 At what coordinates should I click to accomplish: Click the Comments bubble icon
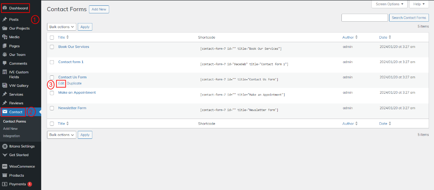point(5,63)
